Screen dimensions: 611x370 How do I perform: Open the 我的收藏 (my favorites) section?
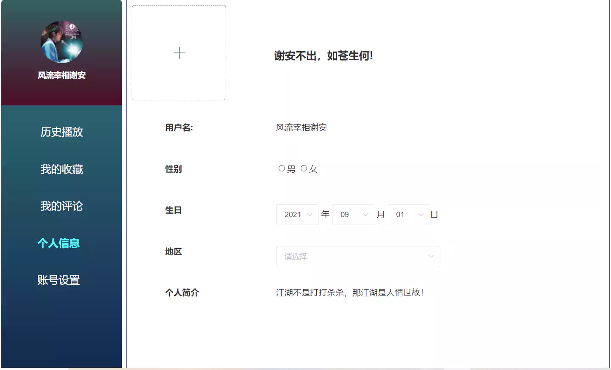coord(61,169)
